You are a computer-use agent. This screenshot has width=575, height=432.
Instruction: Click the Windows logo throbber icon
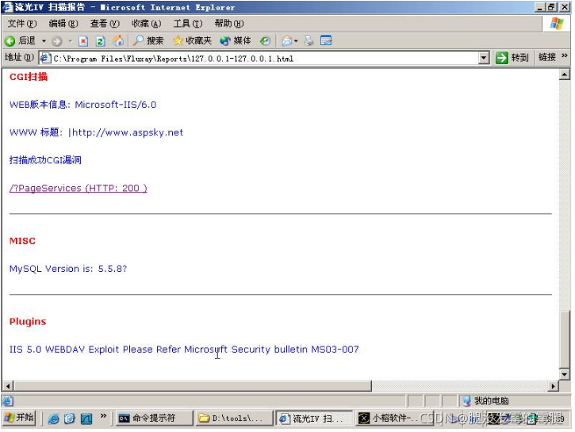(557, 25)
